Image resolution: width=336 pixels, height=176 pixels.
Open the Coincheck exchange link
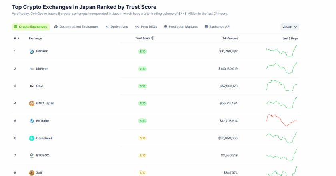coord(44,138)
